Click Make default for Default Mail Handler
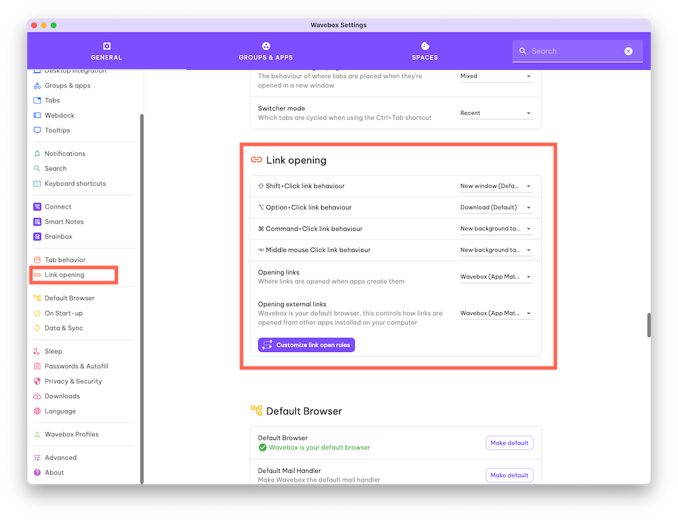Screen dimensions: 678x520 (509, 476)
